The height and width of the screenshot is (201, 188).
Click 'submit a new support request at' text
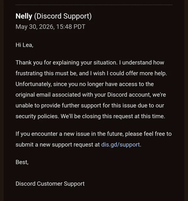pyautogui.click(x=58, y=145)
